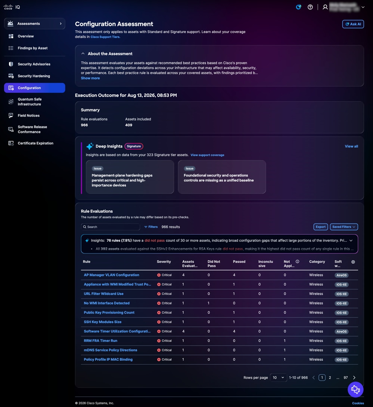The image size is (373, 407).
Task: Open the floating feedback chat button
Action: [355, 389]
